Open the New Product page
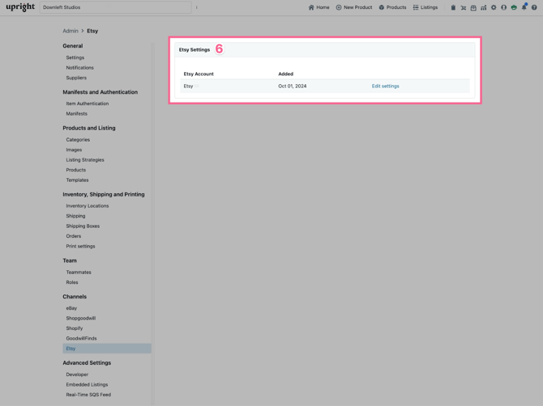 tap(354, 7)
